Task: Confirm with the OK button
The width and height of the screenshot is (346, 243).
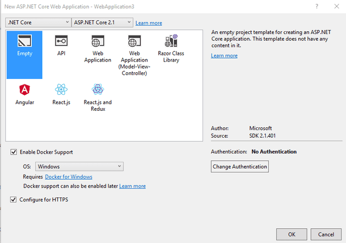Action: coord(292,234)
